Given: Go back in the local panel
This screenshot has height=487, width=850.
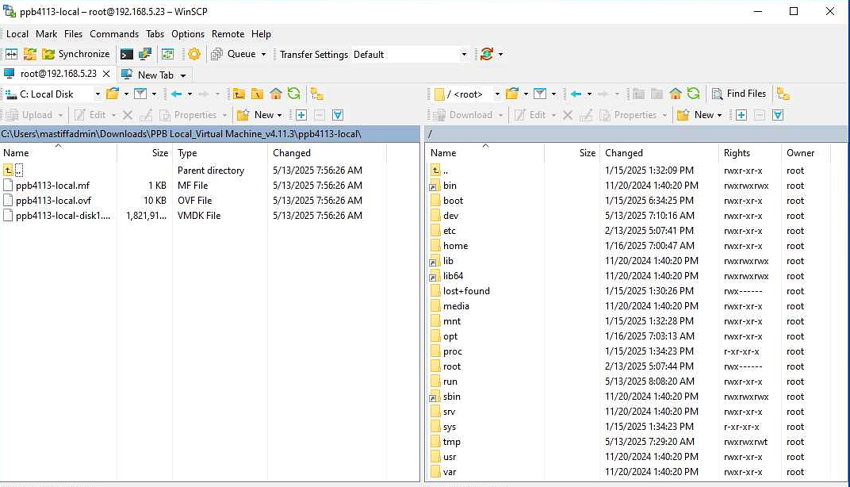Looking at the screenshot, I should (176, 94).
